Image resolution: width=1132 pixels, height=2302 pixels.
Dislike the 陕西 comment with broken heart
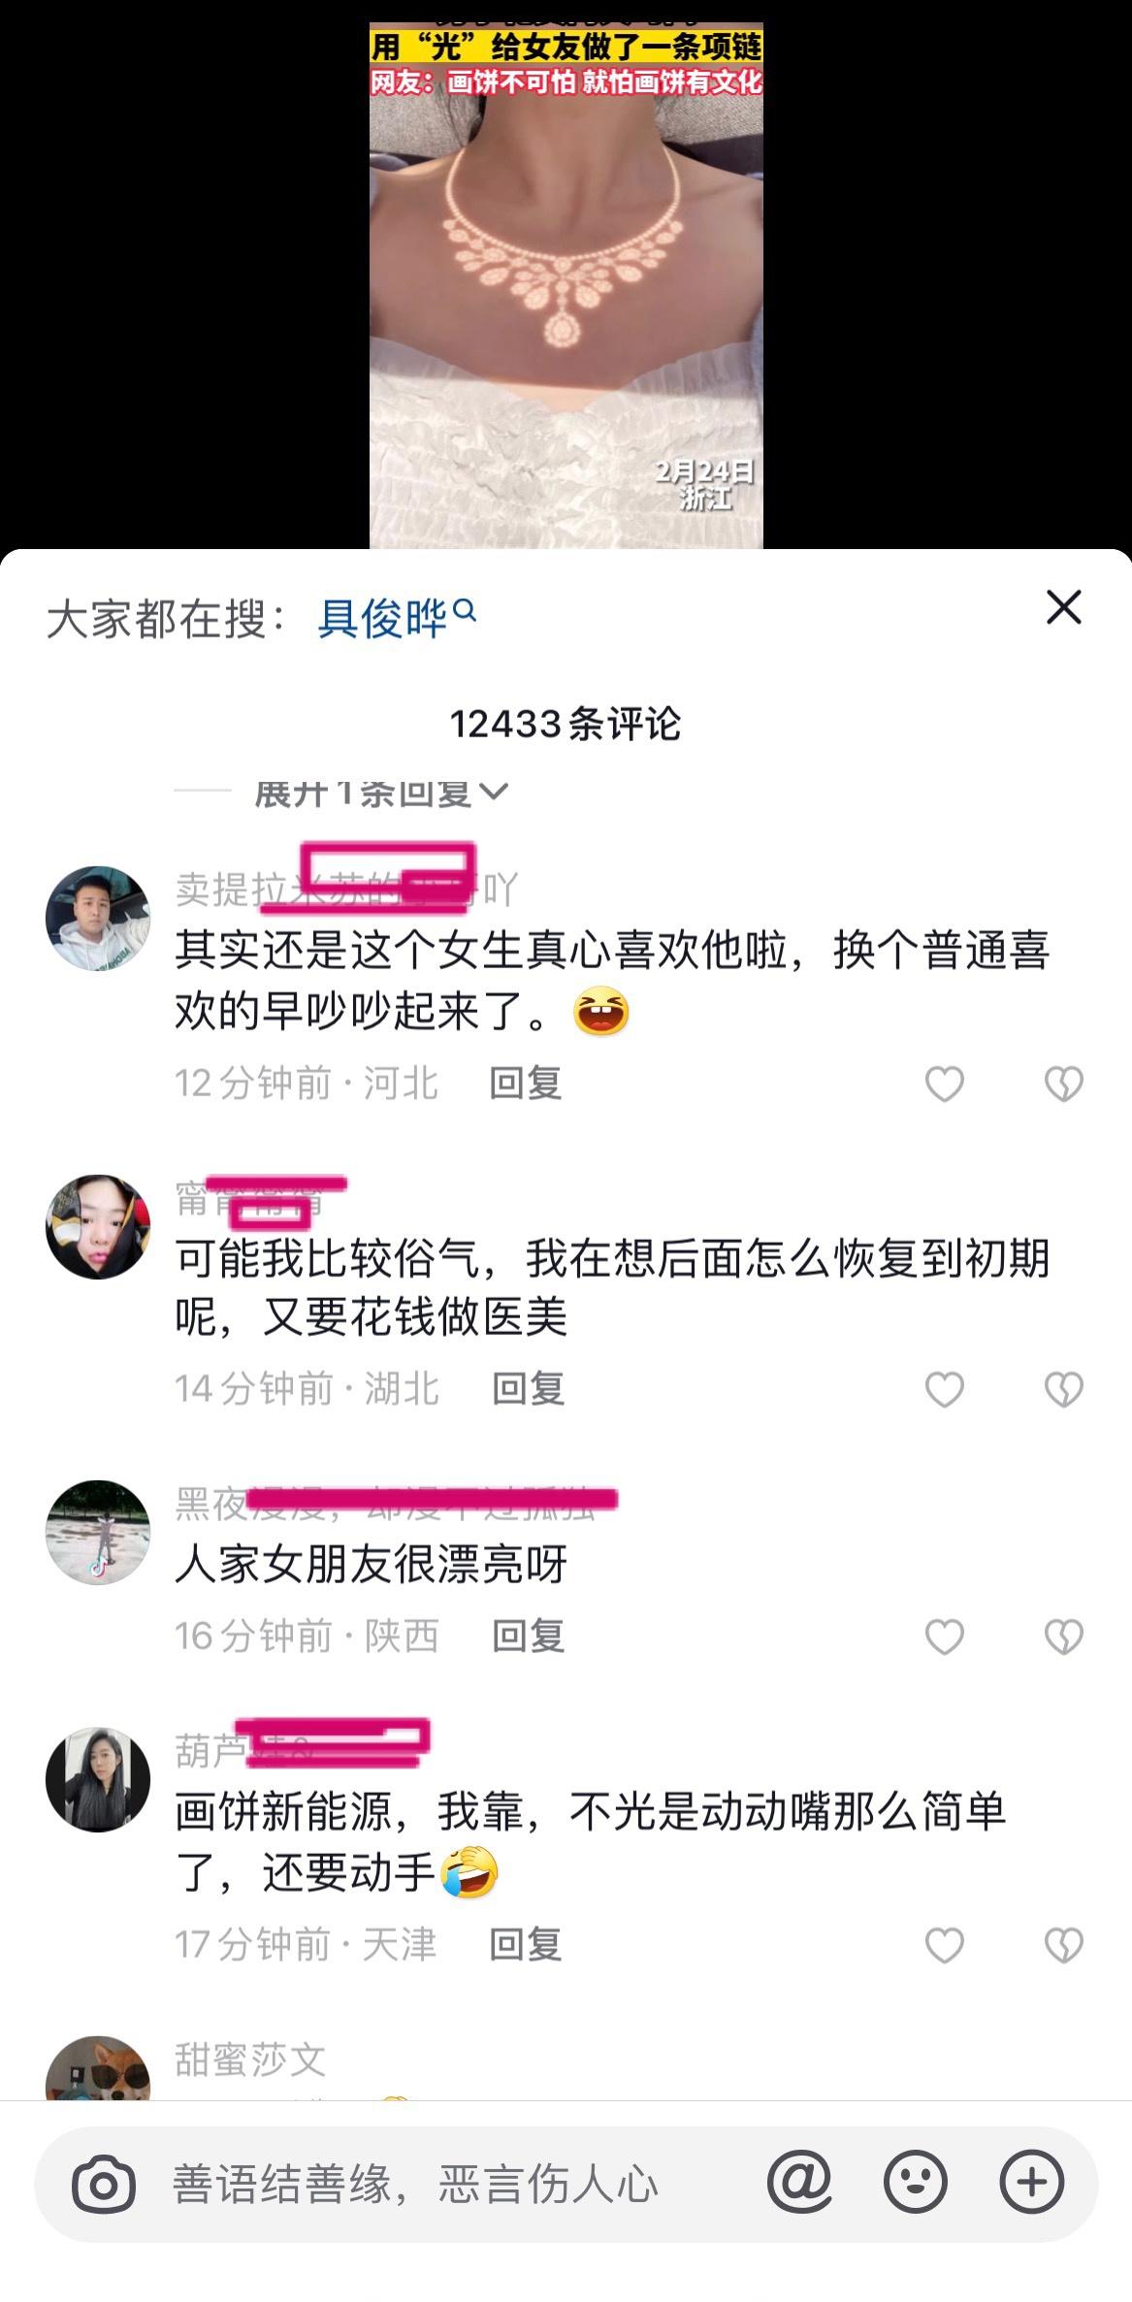tap(1063, 1637)
